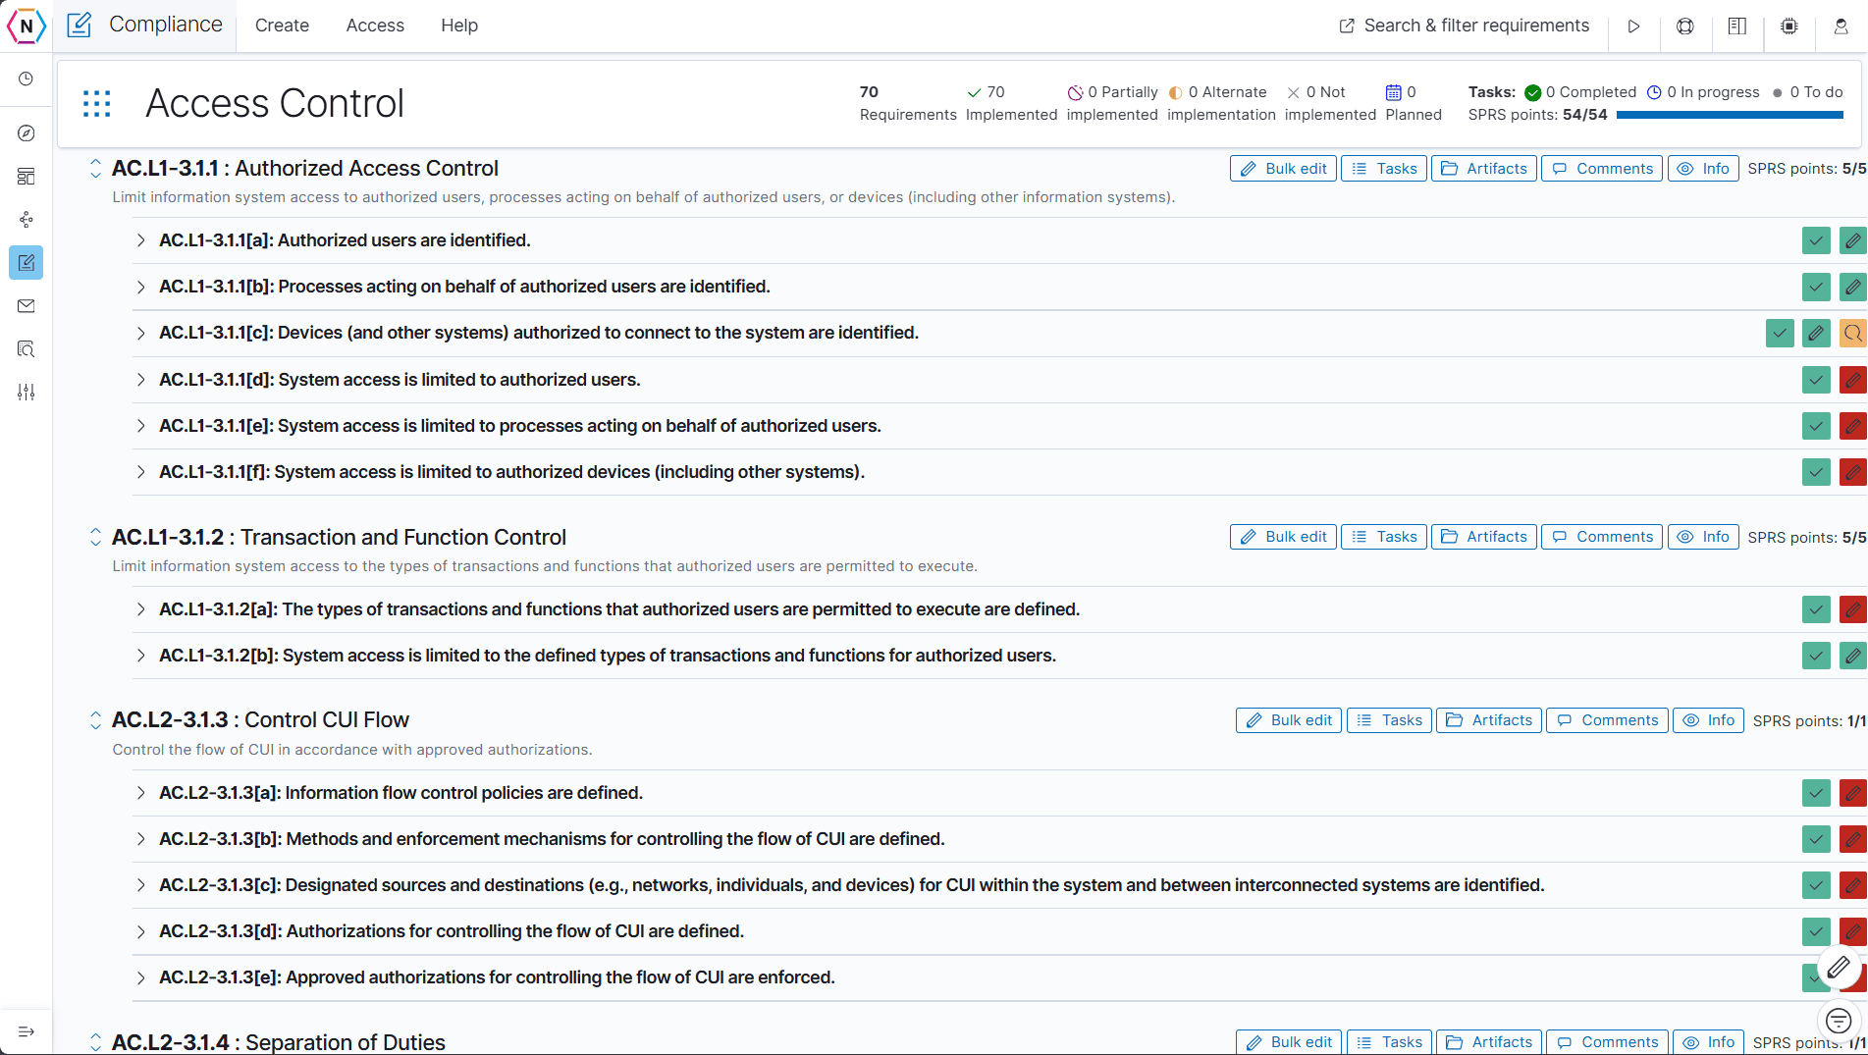Toggle green implemented check for AC.L1-3.1.1[a]

[x=1816, y=240]
